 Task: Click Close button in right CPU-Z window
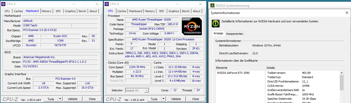[x=196, y=99]
